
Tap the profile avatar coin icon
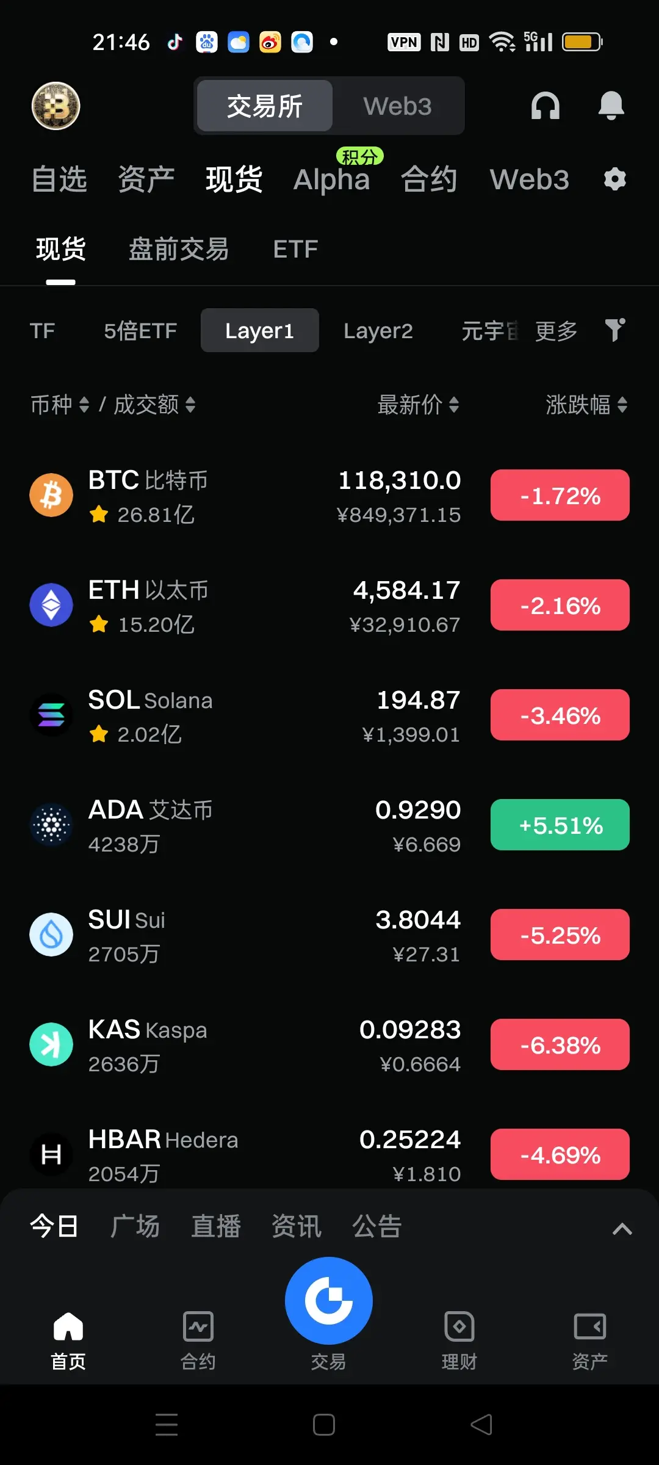(x=56, y=106)
